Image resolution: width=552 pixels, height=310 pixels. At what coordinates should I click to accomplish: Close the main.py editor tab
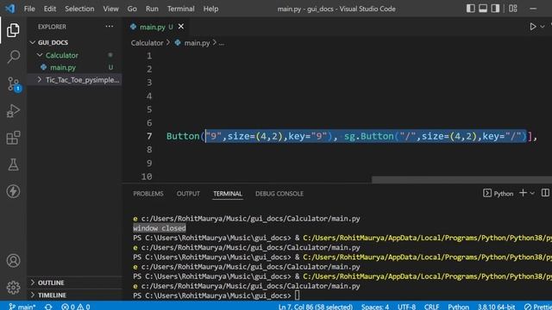[x=181, y=27]
